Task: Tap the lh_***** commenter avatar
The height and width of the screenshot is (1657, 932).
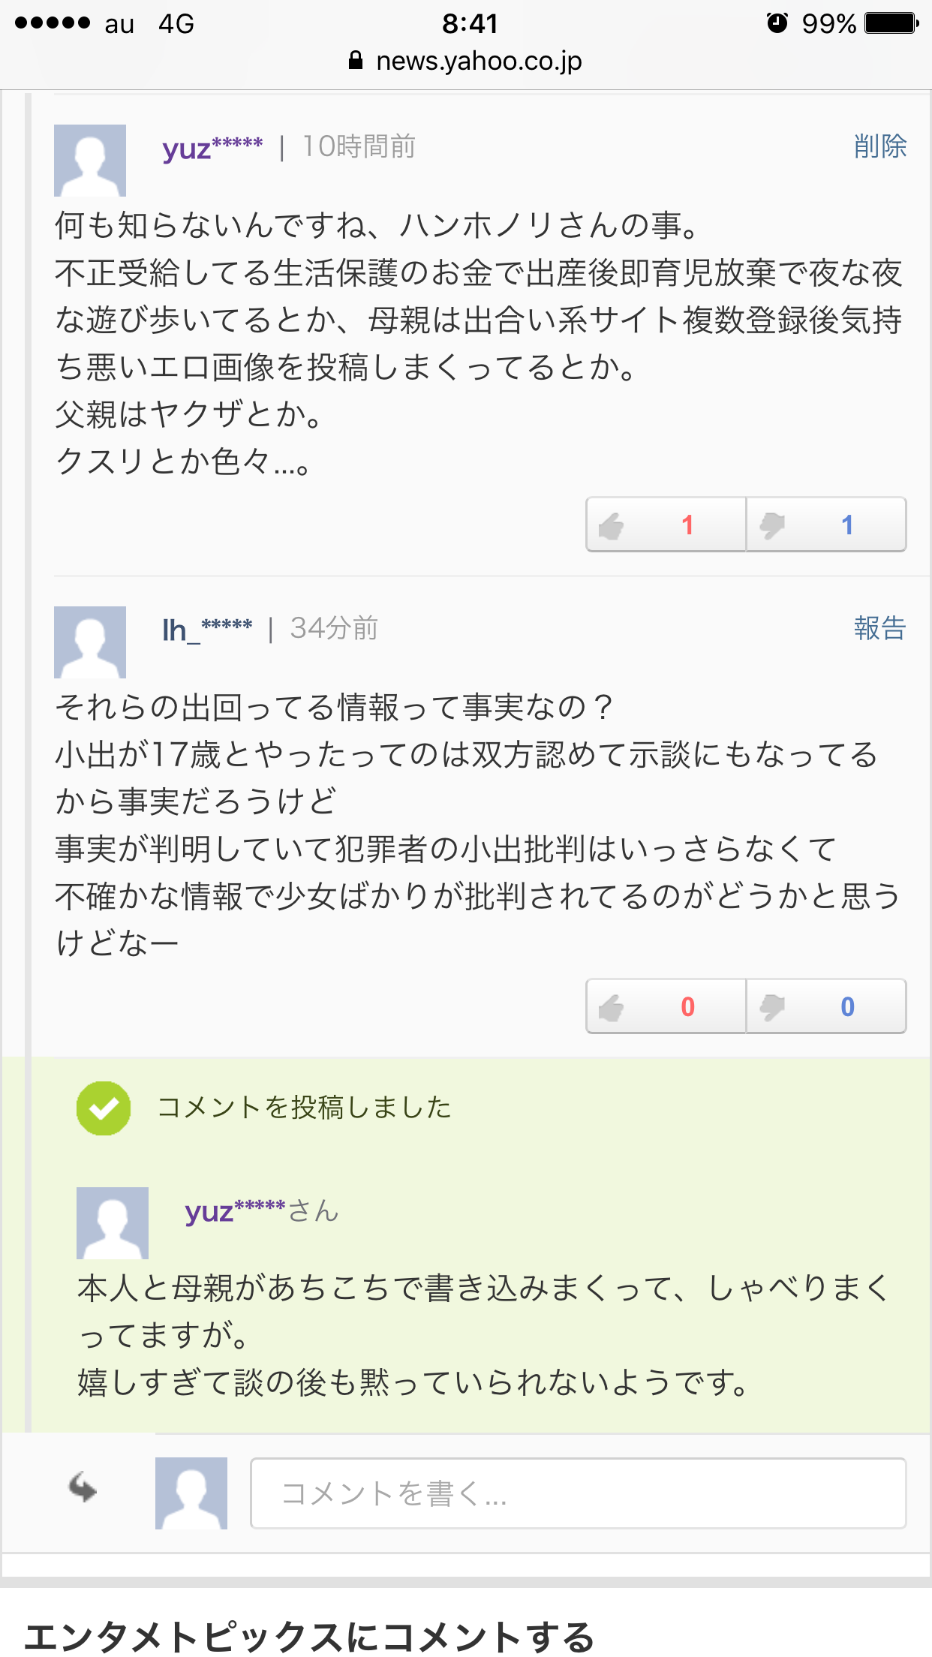Action: [x=90, y=642]
